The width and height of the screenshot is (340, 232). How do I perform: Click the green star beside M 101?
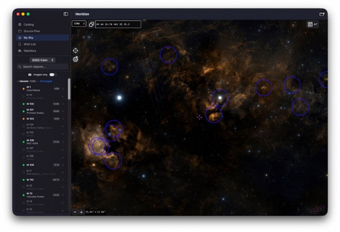coord(24,111)
